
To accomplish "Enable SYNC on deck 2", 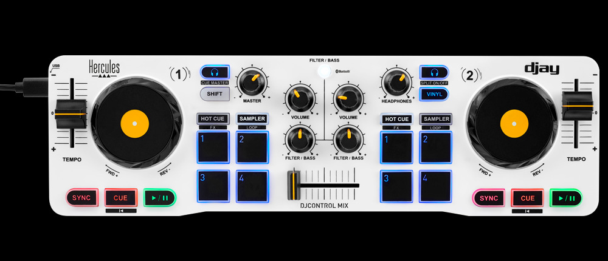I will pos(489,198).
